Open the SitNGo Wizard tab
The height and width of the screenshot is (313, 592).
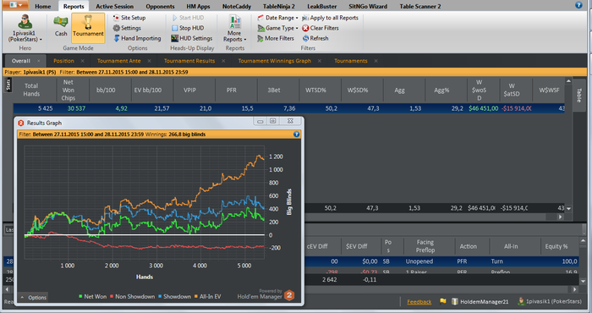click(368, 6)
